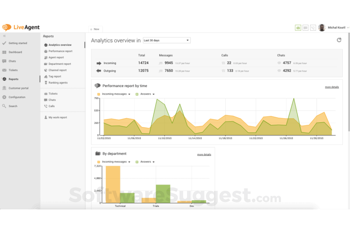This screenshot has height=233, width=350.
Task: Click orange Incoming messages swatch in department legend
Action: point(99,162)
